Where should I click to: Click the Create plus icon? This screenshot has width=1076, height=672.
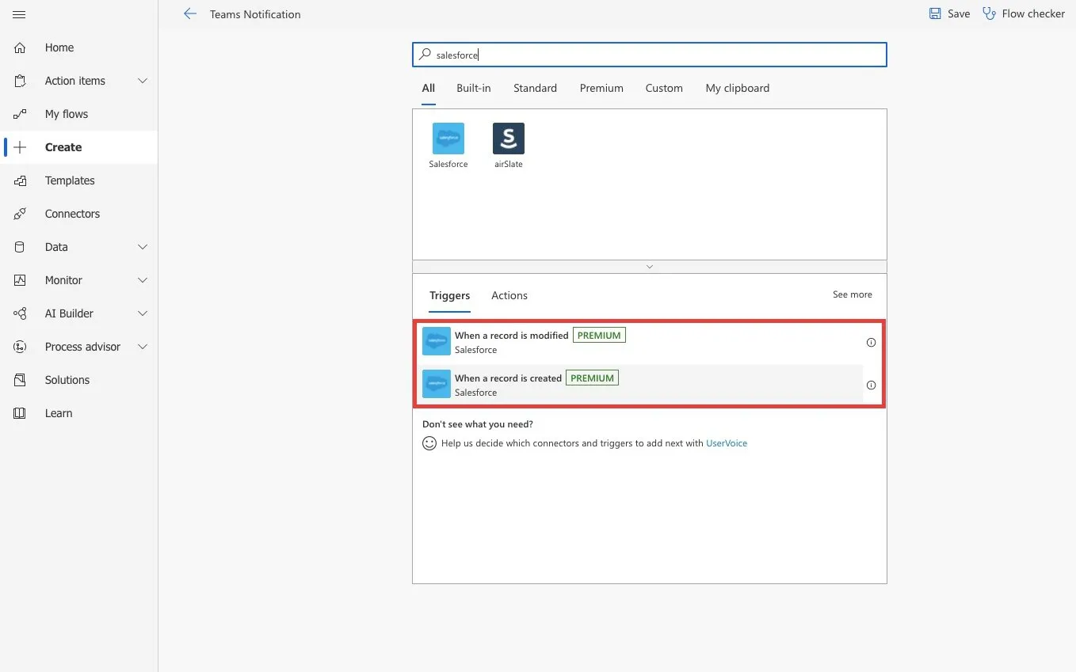[x=20, y=147]
